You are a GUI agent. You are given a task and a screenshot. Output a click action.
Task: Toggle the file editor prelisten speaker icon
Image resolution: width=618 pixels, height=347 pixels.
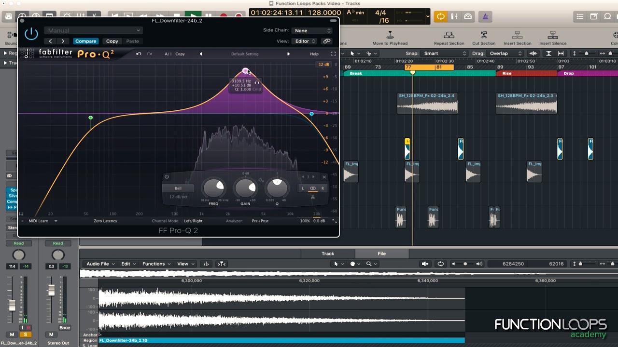425,264
